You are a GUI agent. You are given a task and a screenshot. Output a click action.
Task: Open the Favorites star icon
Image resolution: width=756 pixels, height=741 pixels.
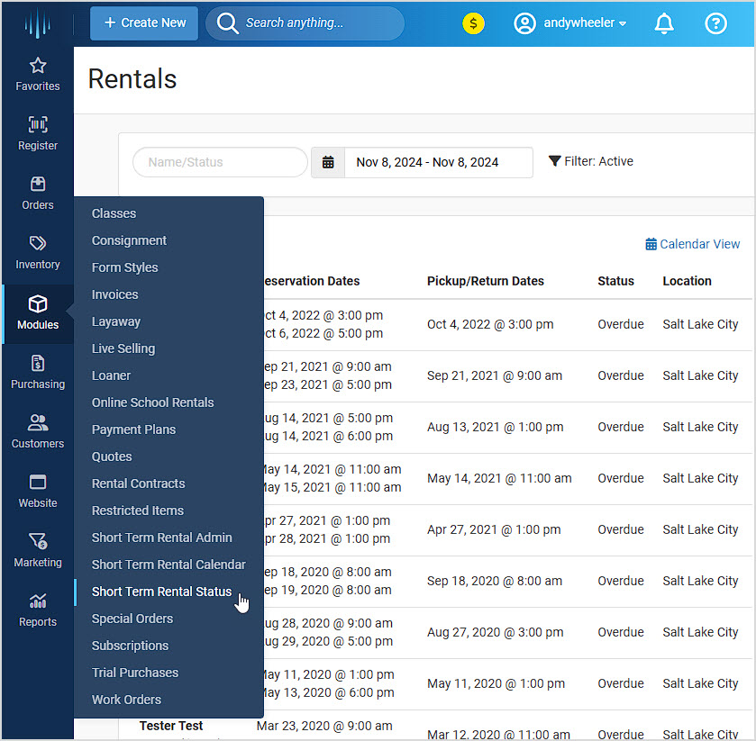(38, 66)
